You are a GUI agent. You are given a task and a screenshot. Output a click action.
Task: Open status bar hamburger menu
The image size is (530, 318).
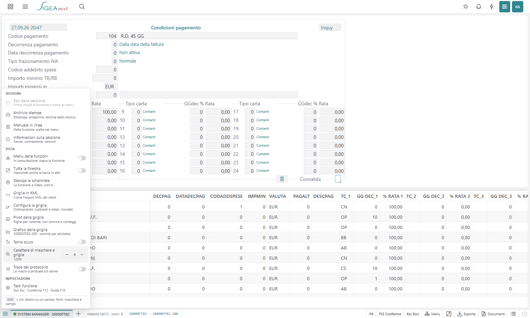pos(5,314)
